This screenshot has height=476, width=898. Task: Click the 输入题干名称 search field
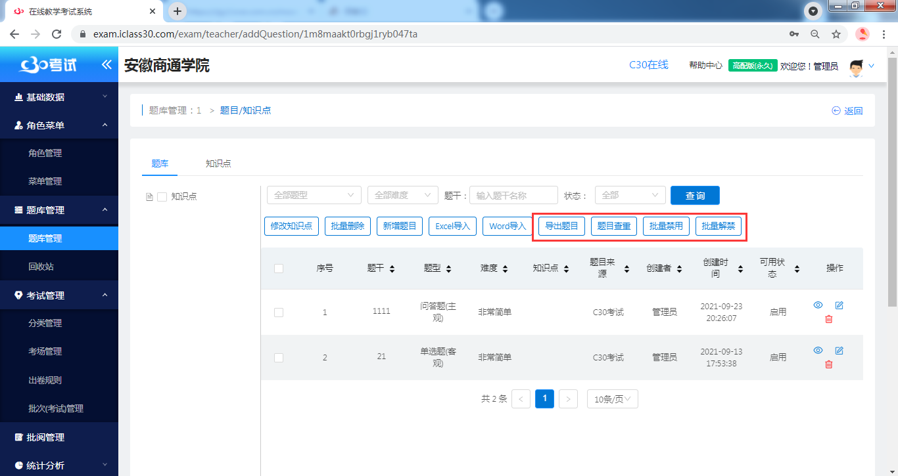pyautogui.click(x=513, y=195)
